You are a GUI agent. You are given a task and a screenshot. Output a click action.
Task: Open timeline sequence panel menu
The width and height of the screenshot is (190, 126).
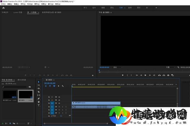[54, 80]
